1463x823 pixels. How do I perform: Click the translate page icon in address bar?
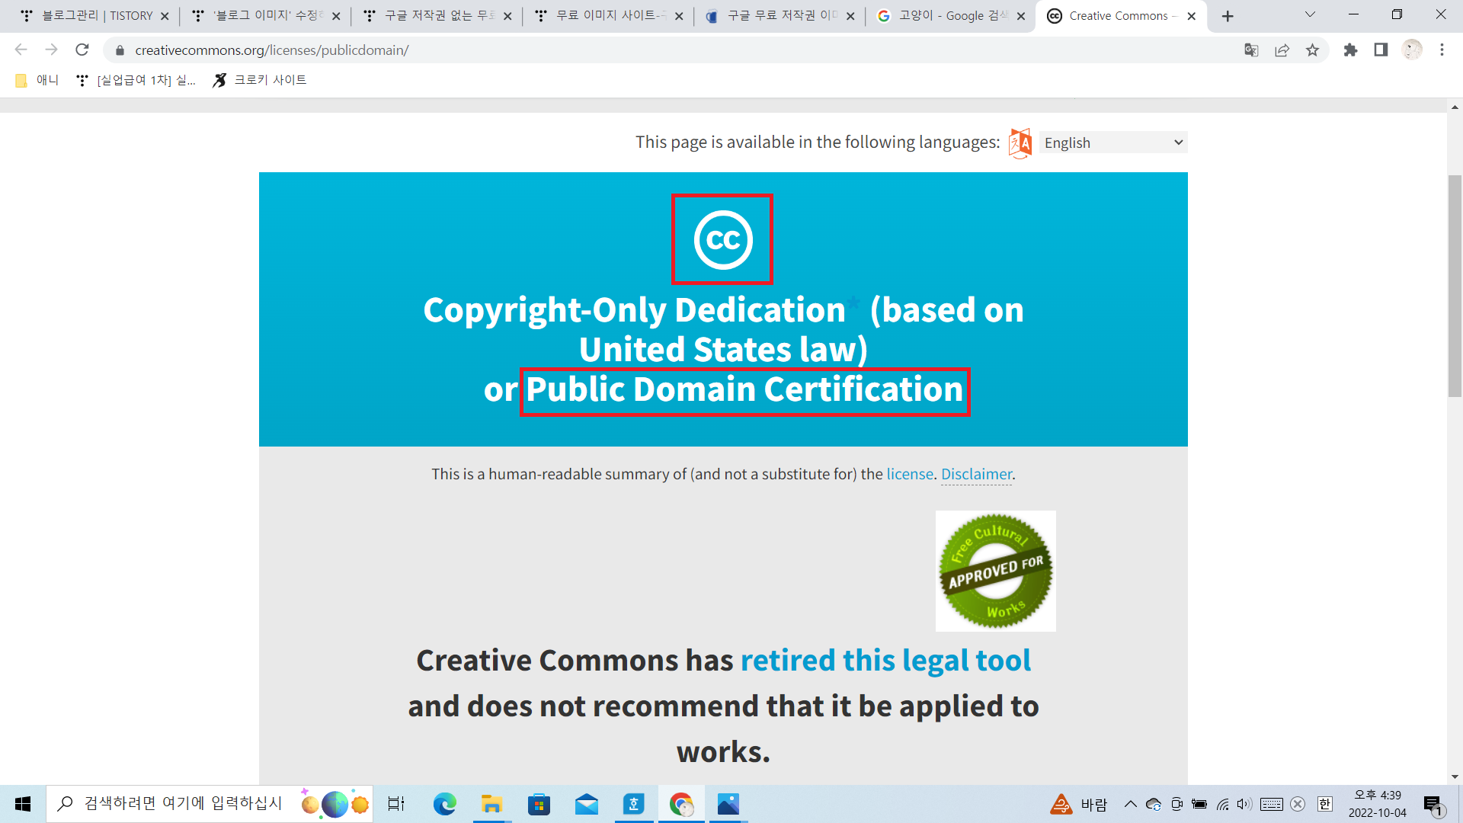pos(1251,50)
